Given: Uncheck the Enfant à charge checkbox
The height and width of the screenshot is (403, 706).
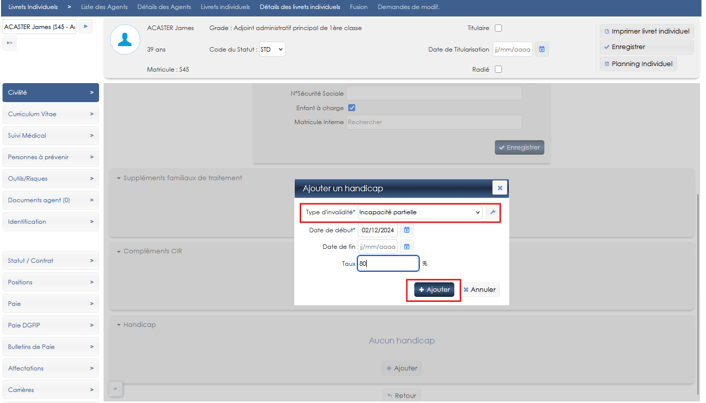Looking at the screenshot, I should (x=352, y=108).
